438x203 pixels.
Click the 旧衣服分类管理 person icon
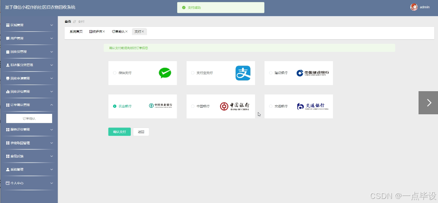8,65
